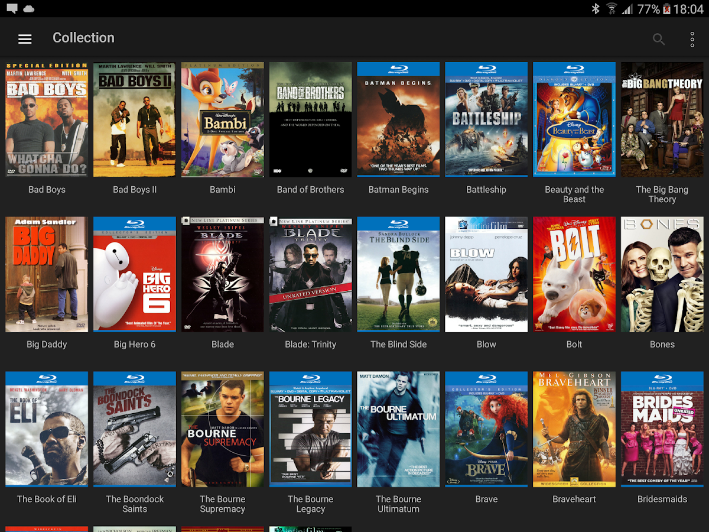Select the Batman Begins Blu-ray cover
This screenshot has width=709, height=532.
398,119
